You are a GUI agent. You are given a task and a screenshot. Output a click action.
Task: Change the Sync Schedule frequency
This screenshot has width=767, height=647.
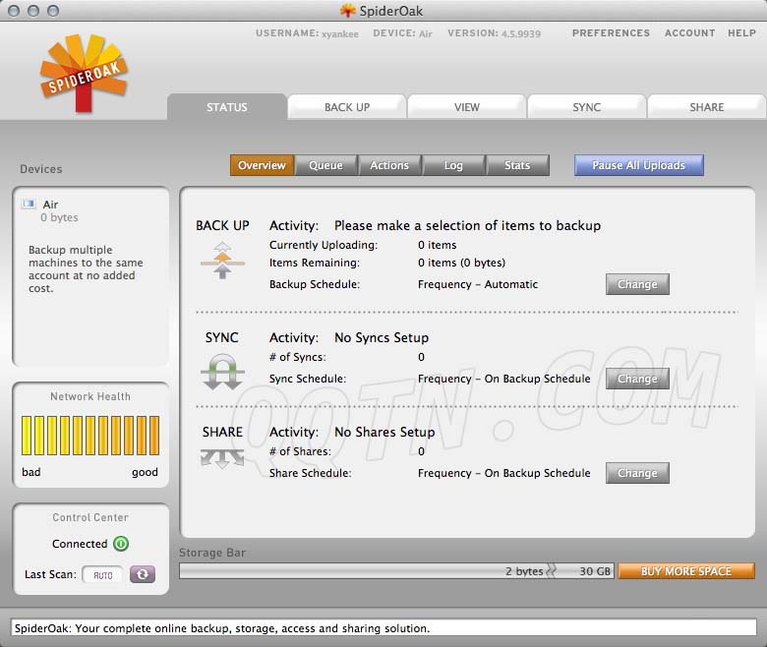click(637, 379)
